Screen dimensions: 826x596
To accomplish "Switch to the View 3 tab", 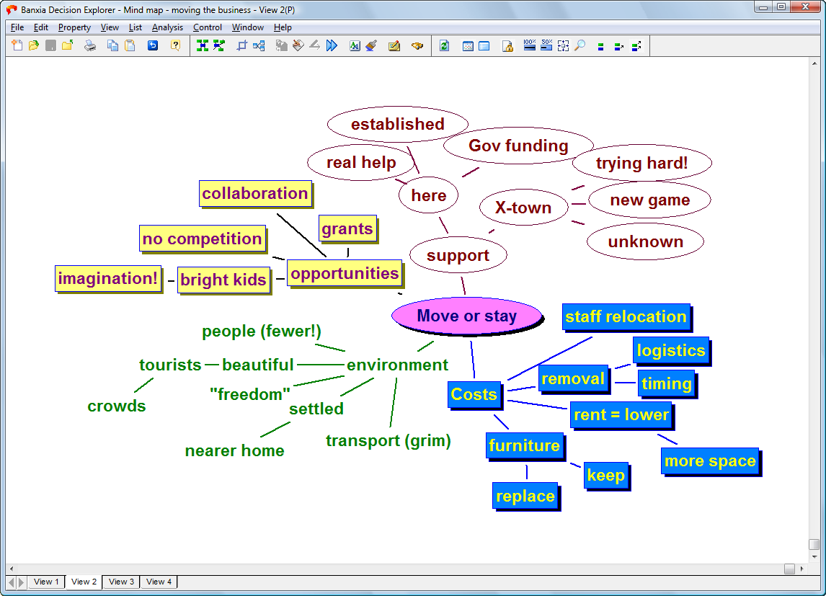I will pyautogui.click(x=122, y=582).
